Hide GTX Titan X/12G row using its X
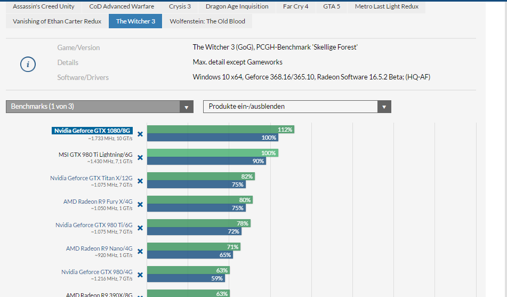The height and width of the screenshot is (297, 507). click(140, 181)
